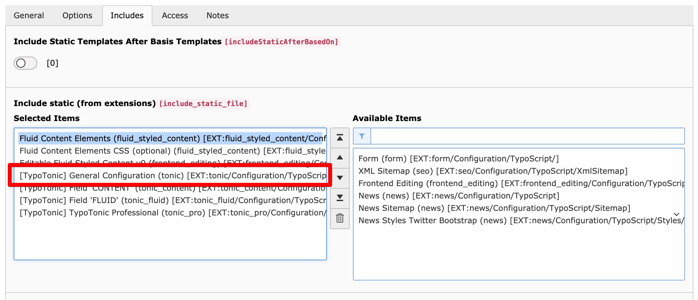Click the chevron in Available Items list

(677, 214)
